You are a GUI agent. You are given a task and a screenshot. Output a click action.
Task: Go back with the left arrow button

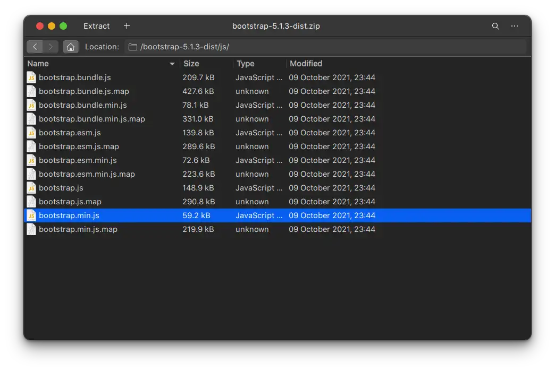coord(35,47)
